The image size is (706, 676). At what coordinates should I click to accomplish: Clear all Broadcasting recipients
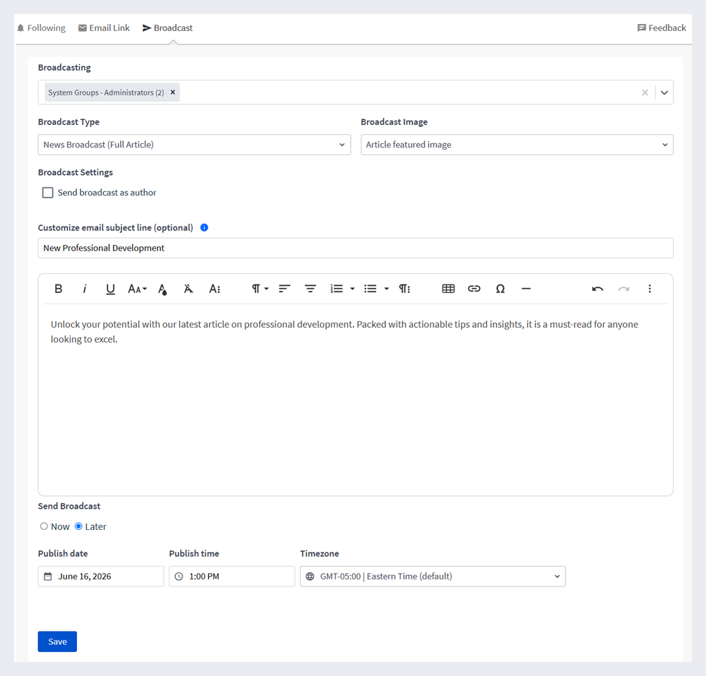[x=645, y=92]
